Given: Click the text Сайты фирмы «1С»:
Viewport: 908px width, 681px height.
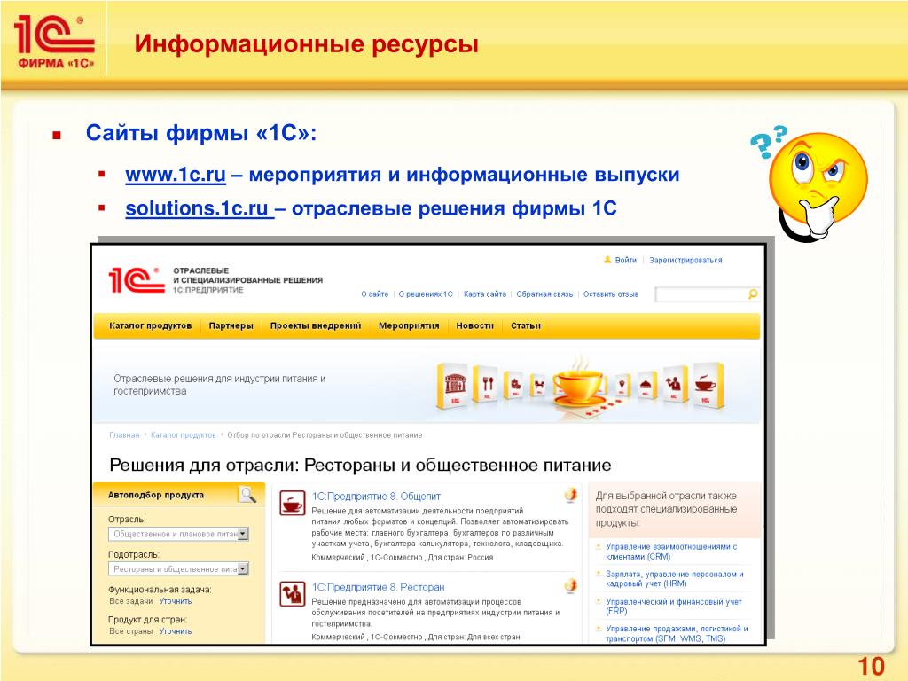Looking at the screenshot, I should tap(201, 133).
